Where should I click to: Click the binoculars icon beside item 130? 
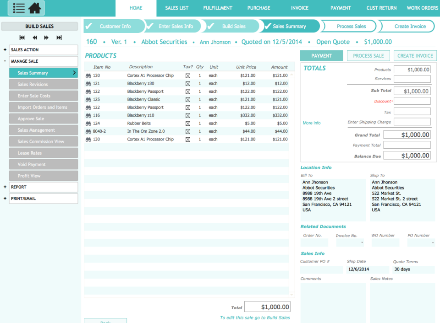tap(88, 75)
